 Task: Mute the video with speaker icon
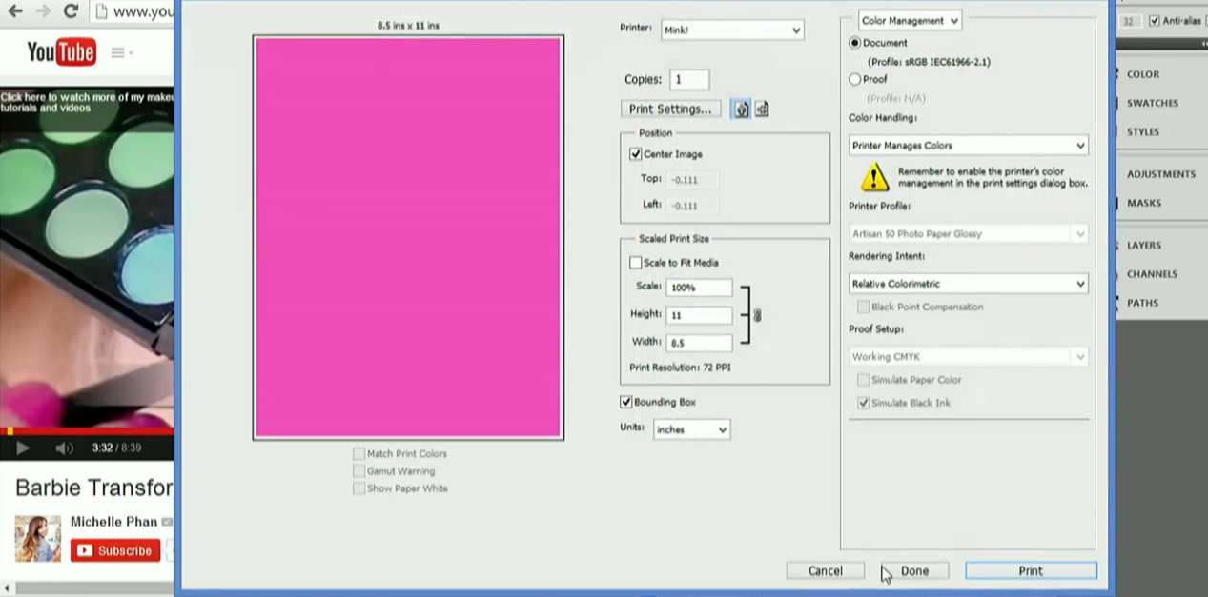(x=64, y=448)
